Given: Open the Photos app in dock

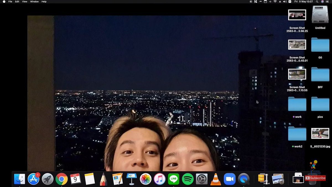Looking at the screenshot, I should pyautogui.click(x=146, y=179).
